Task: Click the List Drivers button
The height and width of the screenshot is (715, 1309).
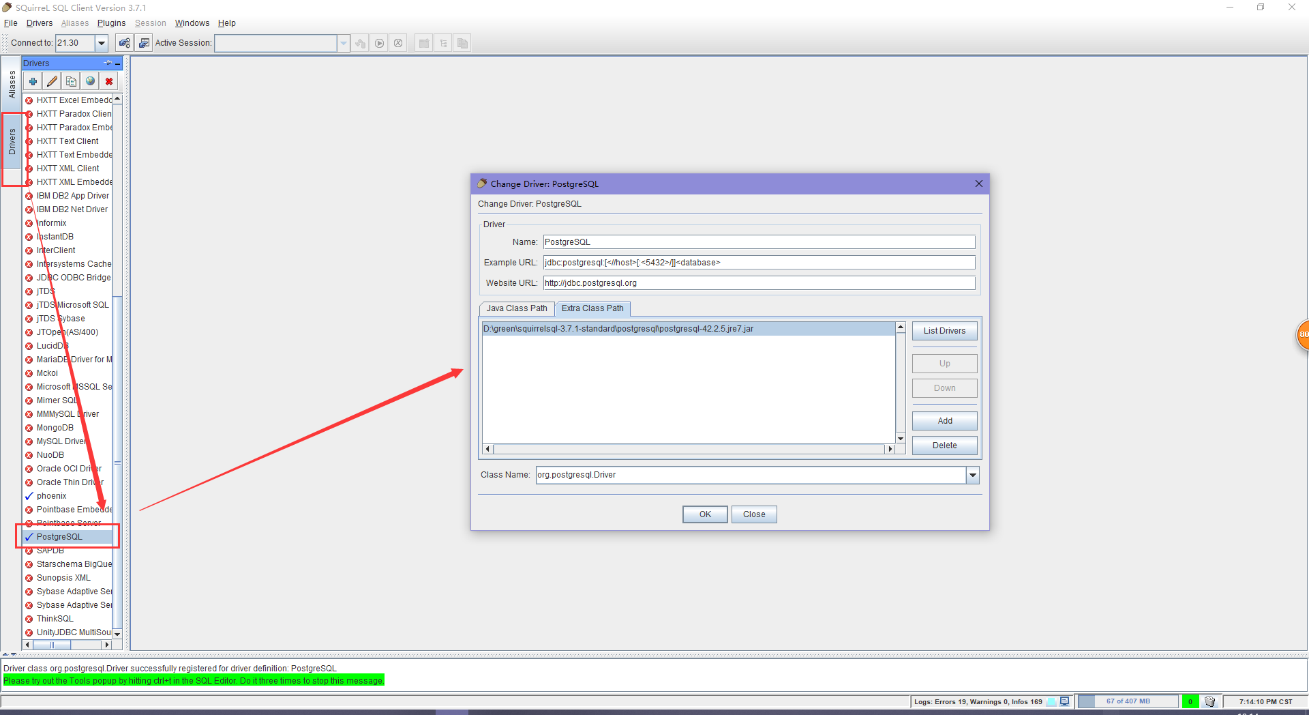Action: coord(944,330)
